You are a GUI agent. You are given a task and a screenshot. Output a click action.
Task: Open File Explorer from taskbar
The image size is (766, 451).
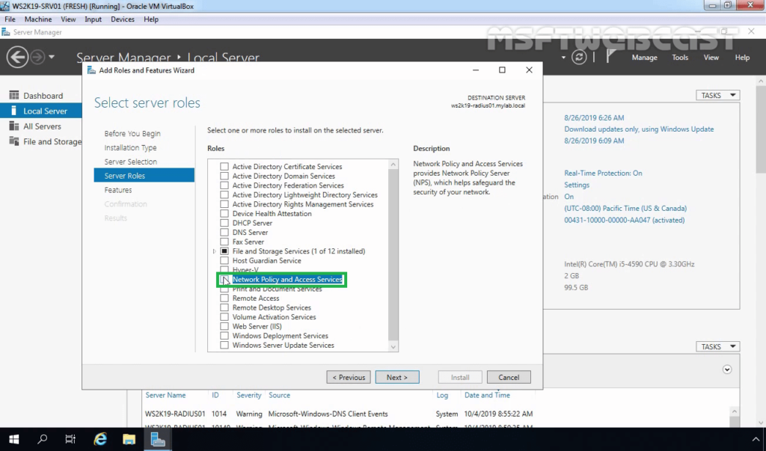coord(129,439)
